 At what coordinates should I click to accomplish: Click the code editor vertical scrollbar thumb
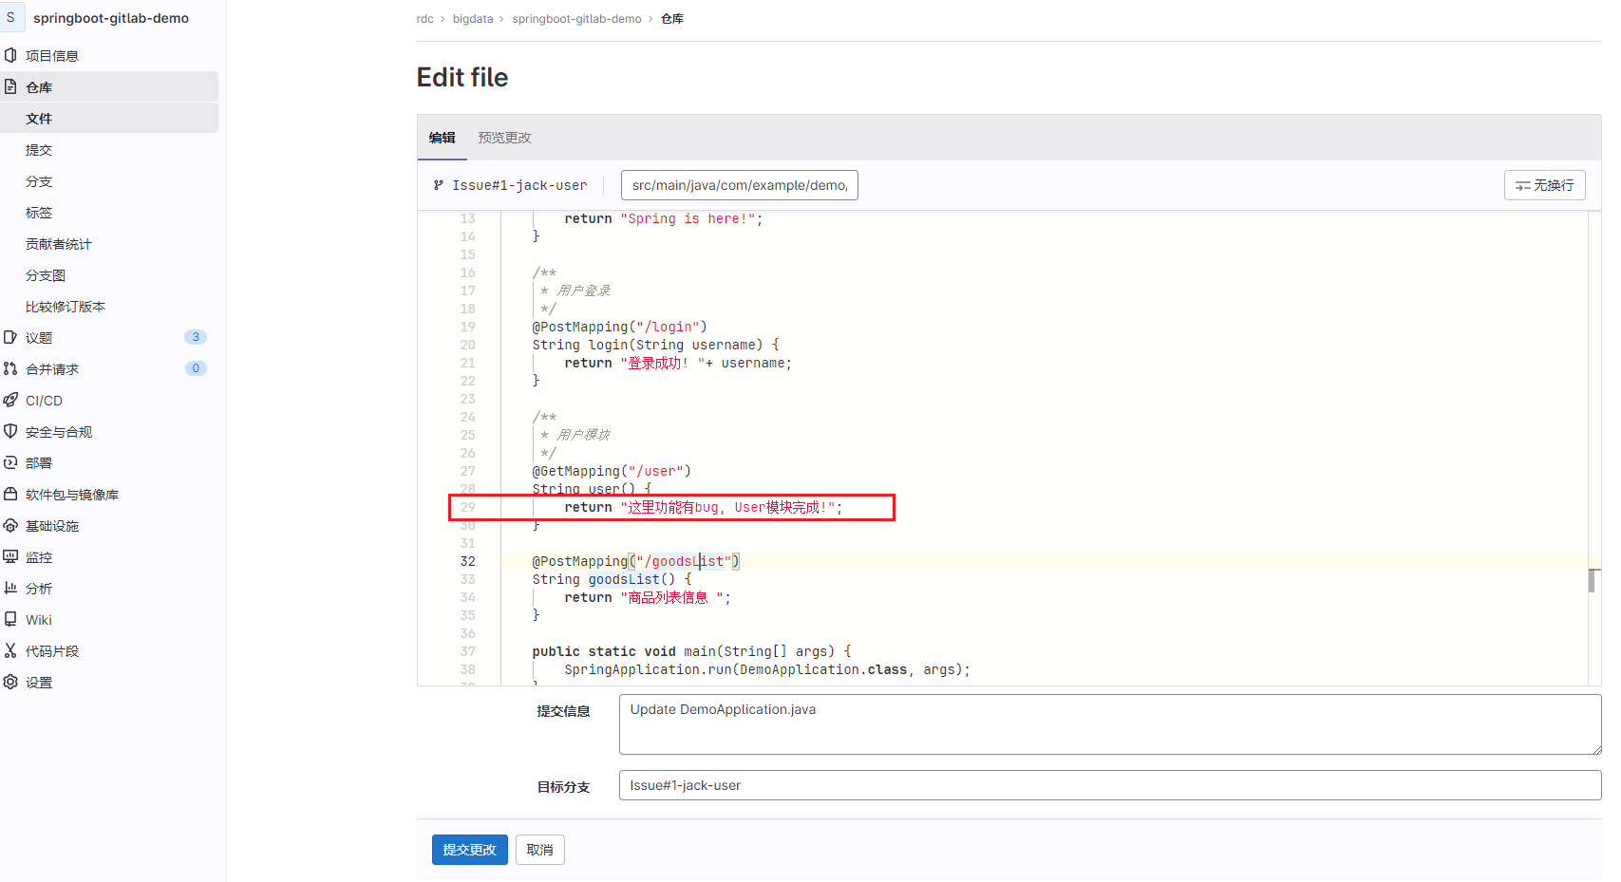(1592, 580)
